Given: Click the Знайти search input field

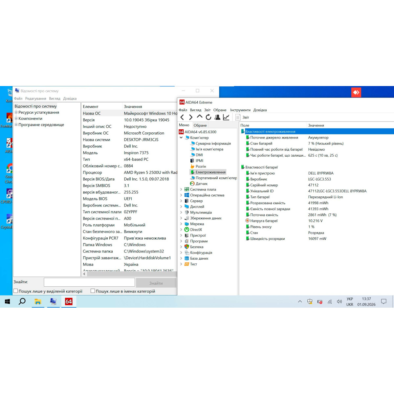Looking at the screenshot, I should click(x=89, y=282).
